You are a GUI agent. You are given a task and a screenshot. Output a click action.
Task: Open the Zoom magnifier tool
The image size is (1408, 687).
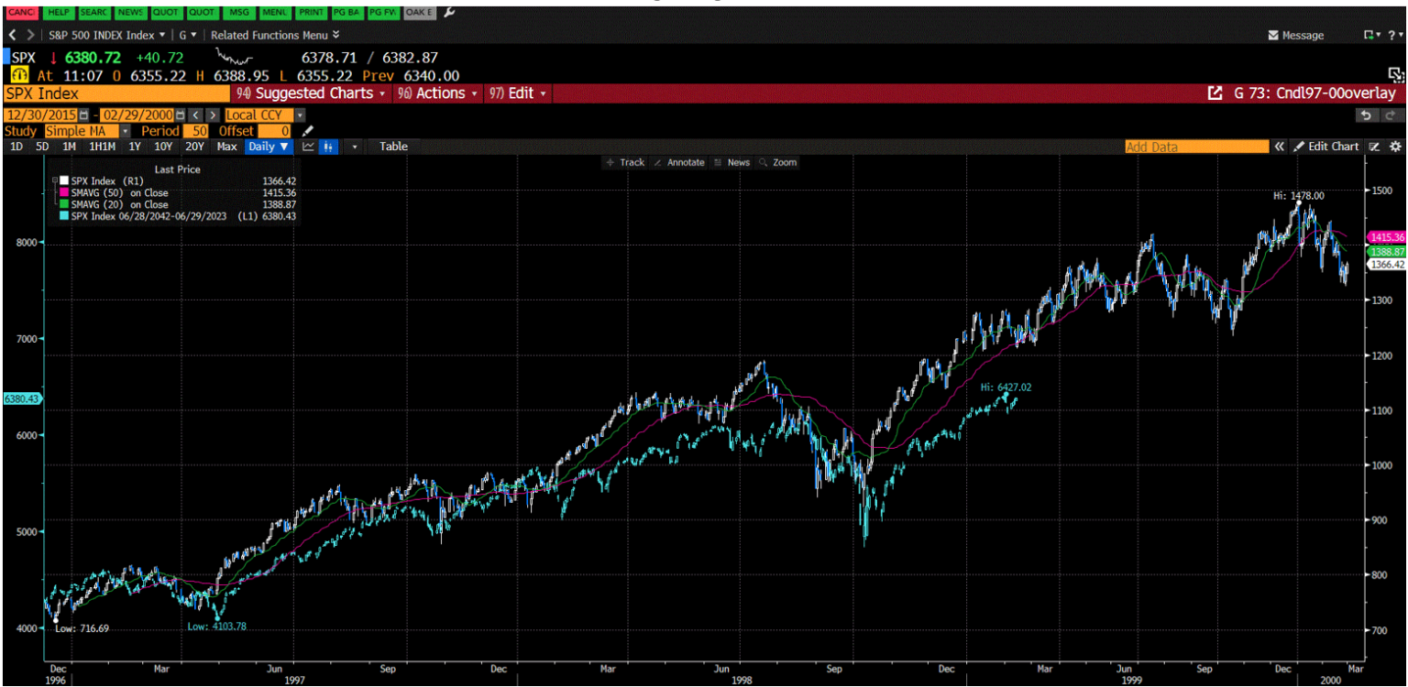click(779, 162)
